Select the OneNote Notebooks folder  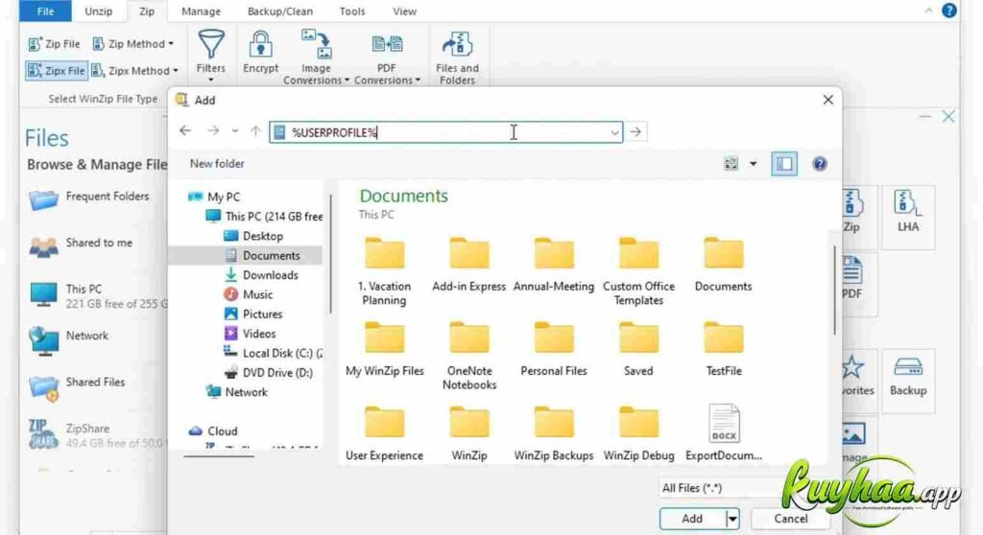(x=468, y=356)
